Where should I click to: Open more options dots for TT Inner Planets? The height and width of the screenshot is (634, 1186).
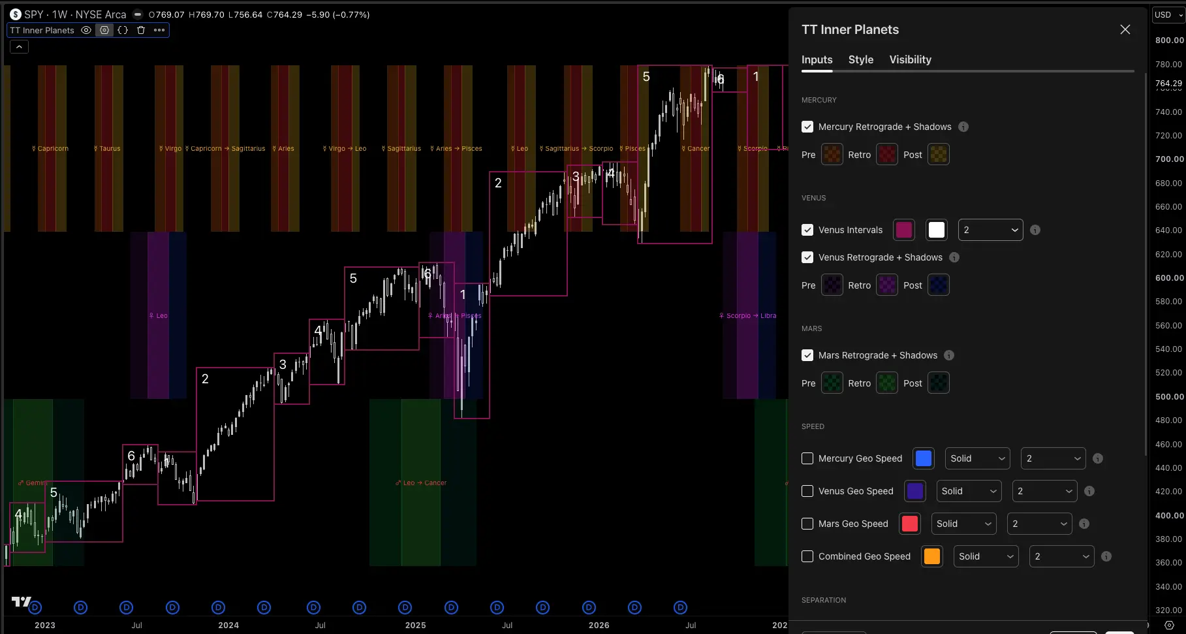point(159,30)
